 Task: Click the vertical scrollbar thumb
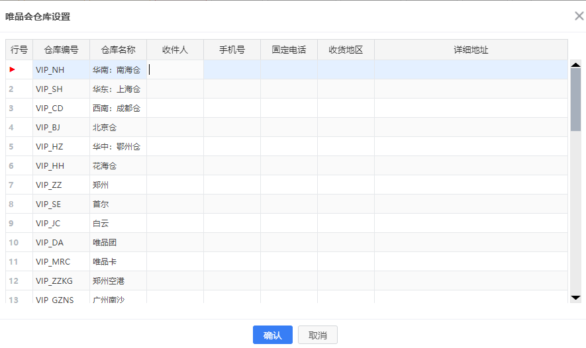[575, 100]
